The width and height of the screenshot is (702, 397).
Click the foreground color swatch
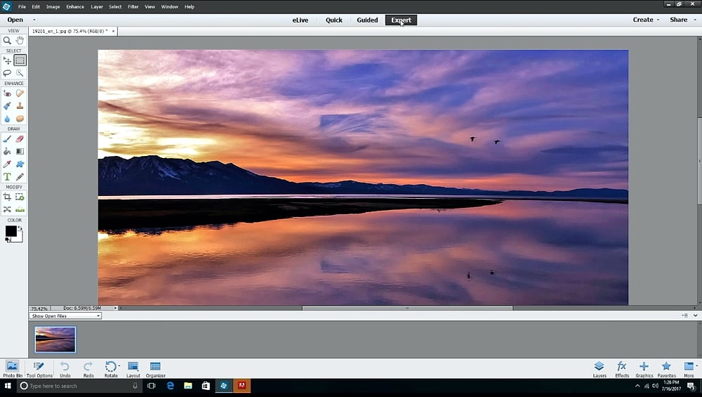(x=11, y=231)
